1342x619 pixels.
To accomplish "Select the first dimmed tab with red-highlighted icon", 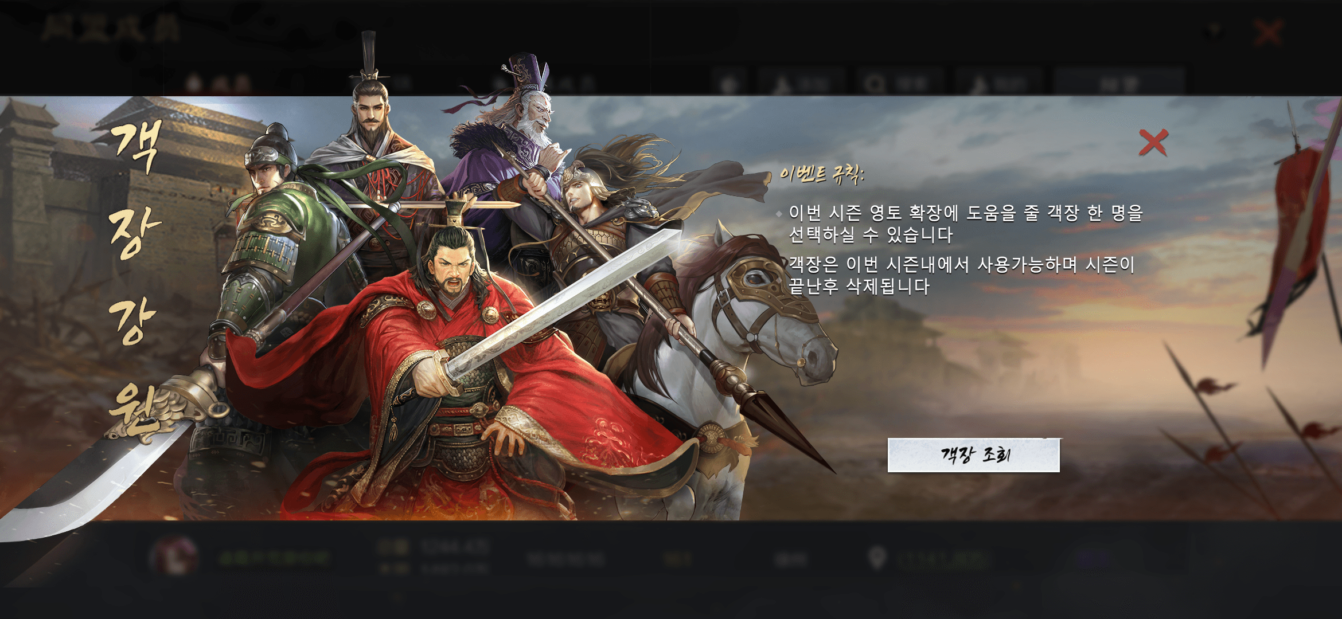I will [x=219, y=84].
